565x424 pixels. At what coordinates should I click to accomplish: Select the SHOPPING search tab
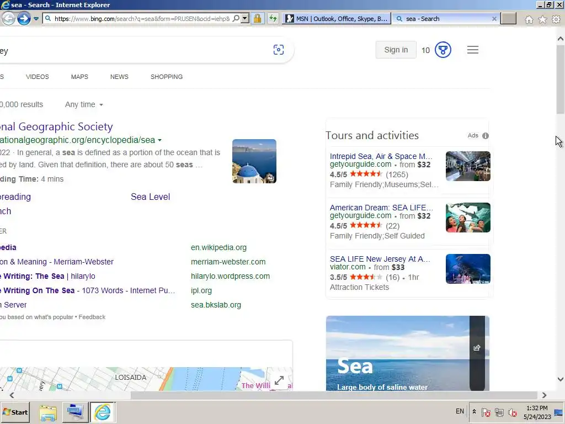(167, 77)
